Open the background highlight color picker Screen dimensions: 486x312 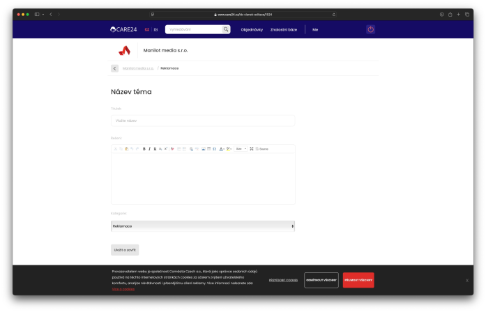point(228,149)
